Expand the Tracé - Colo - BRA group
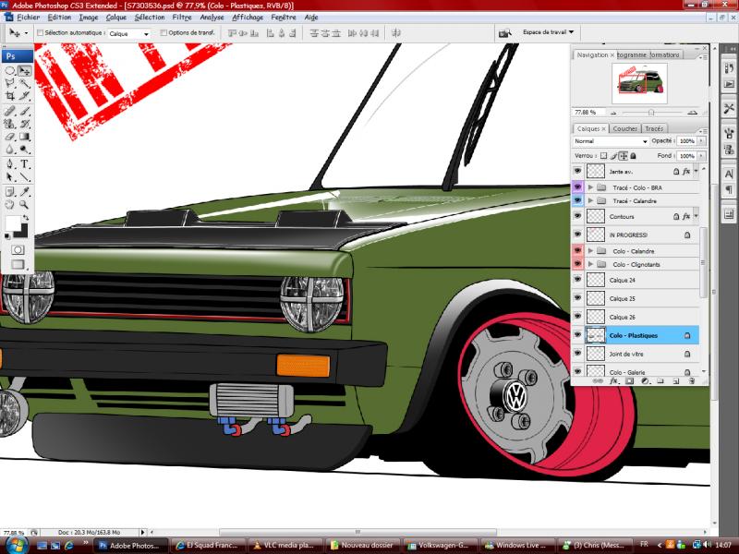This screenshot has height=554, width=739. 590,187
